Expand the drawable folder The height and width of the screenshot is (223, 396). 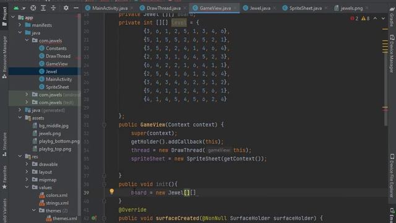pos(27,164)
